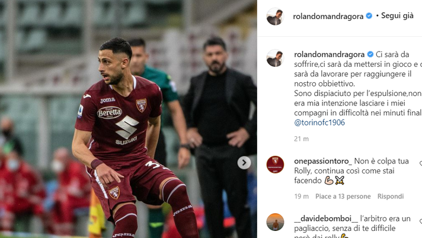
Task: Click verified badge in the caption line
Action: tap(370, 54)
